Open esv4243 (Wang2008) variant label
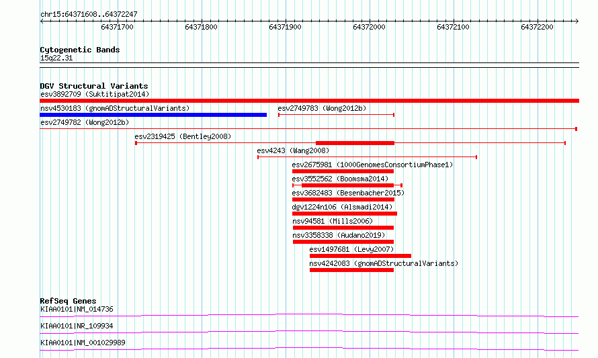Screen dimensions: 598x358 coord(293,150)
